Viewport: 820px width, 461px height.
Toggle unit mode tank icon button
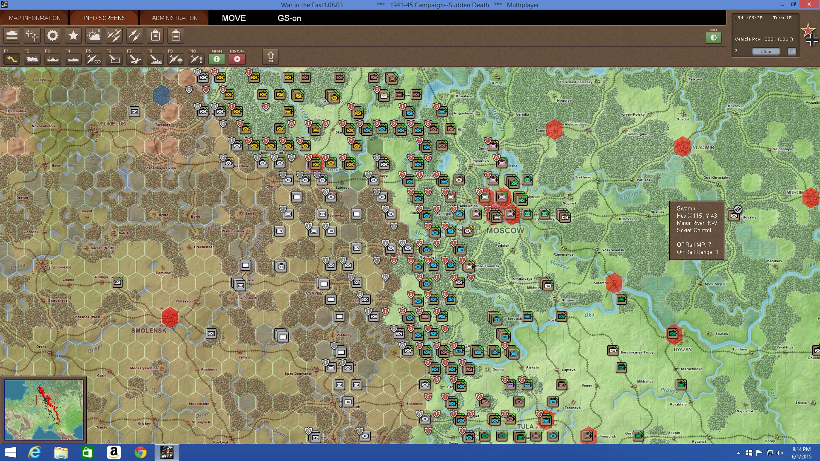click(x=12, y=35)
